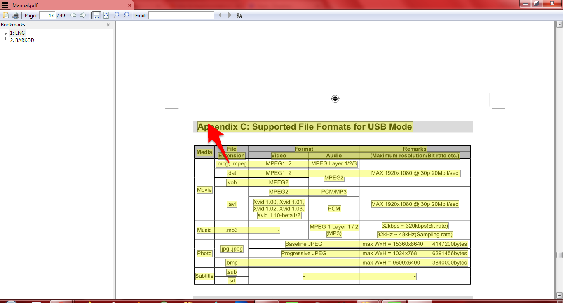Click the page number input field
This screenshot has height=303, width=563.
tap(47, 15)
